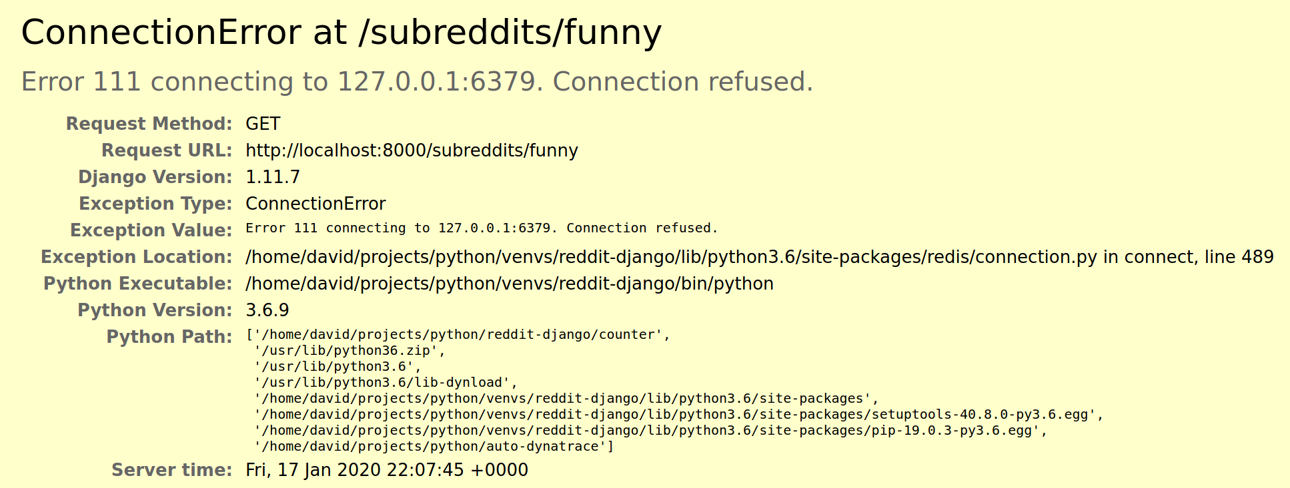The height and width of the screenshot is (488, 1290).
Task: Click the "Request Method:" label
Action: (149, 124)
